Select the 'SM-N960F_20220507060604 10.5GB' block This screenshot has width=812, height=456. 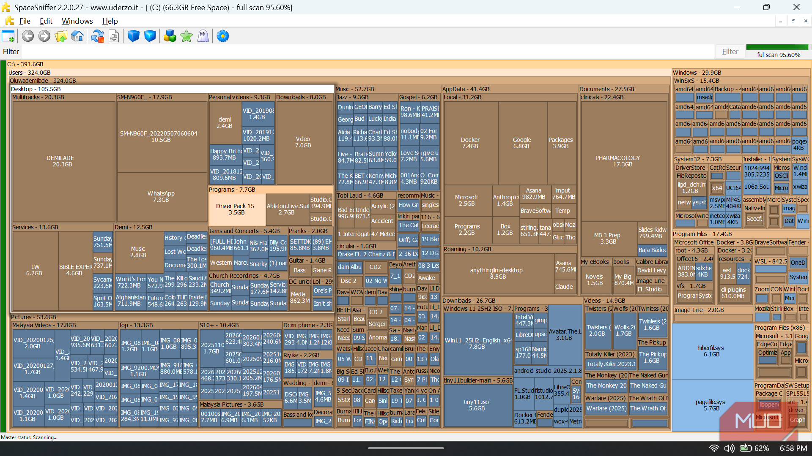coord(162,136)
